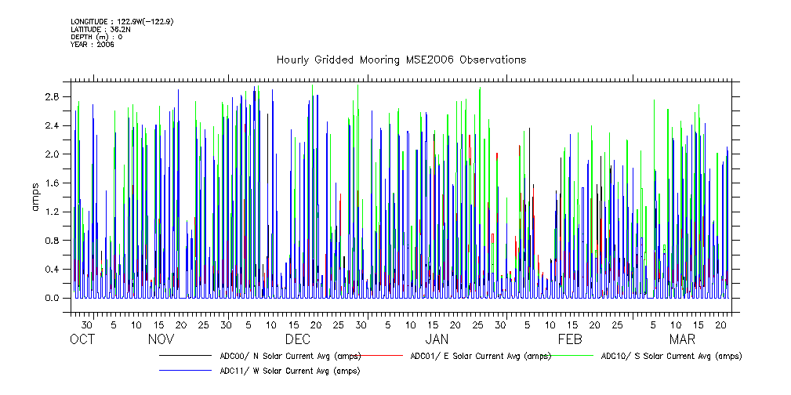This screenshot has height=395, width=791.
Task: Click the FEB month label
Action: point(570,340)
